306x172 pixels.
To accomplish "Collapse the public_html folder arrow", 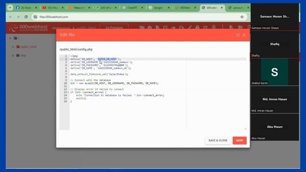I will click(13, 47).
